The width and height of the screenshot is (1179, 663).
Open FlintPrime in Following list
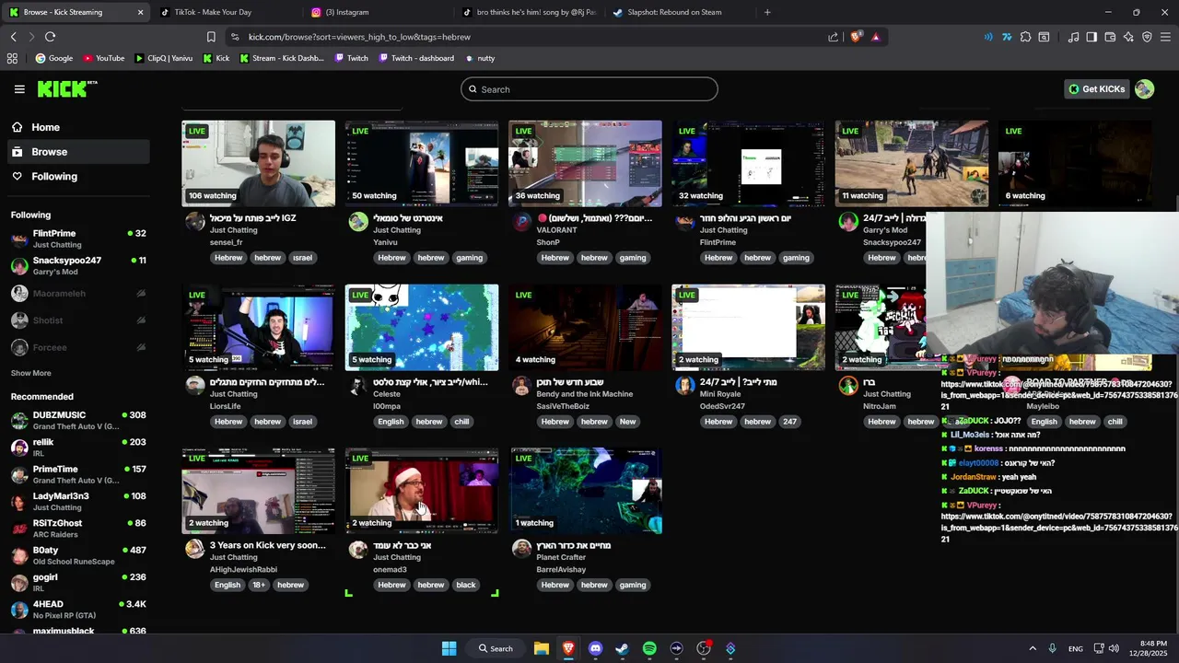point(78,238)
